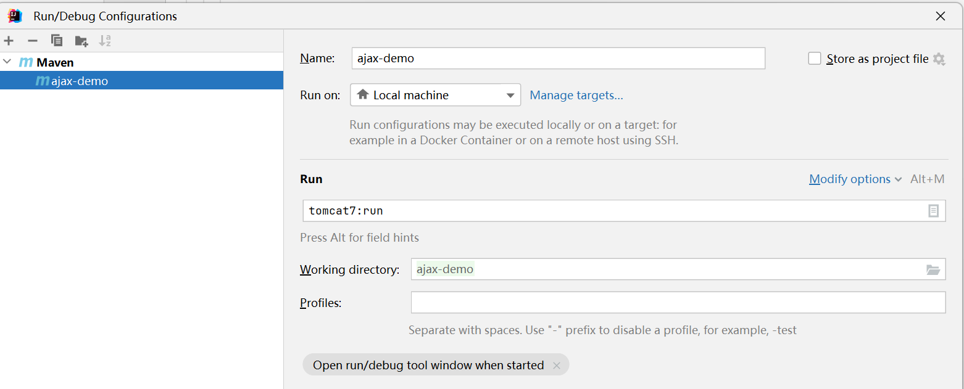The width and height of the screenshot is (964, 389).
Task: Click the folder browse icon in Working directory
Action: point(933,269)
